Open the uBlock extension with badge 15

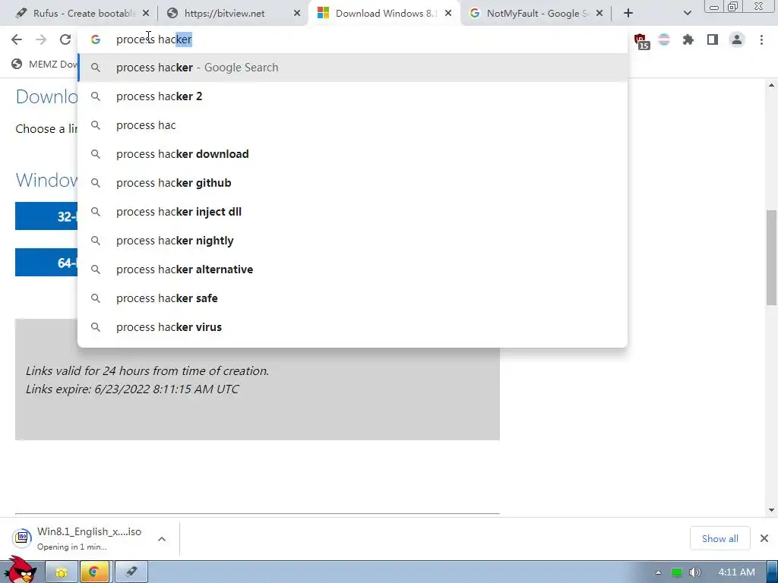[640, 41]
